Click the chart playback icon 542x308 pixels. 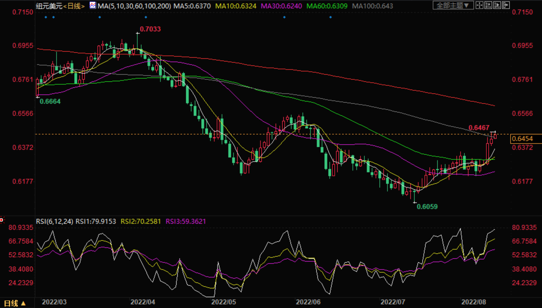click(x=497, y=5)
